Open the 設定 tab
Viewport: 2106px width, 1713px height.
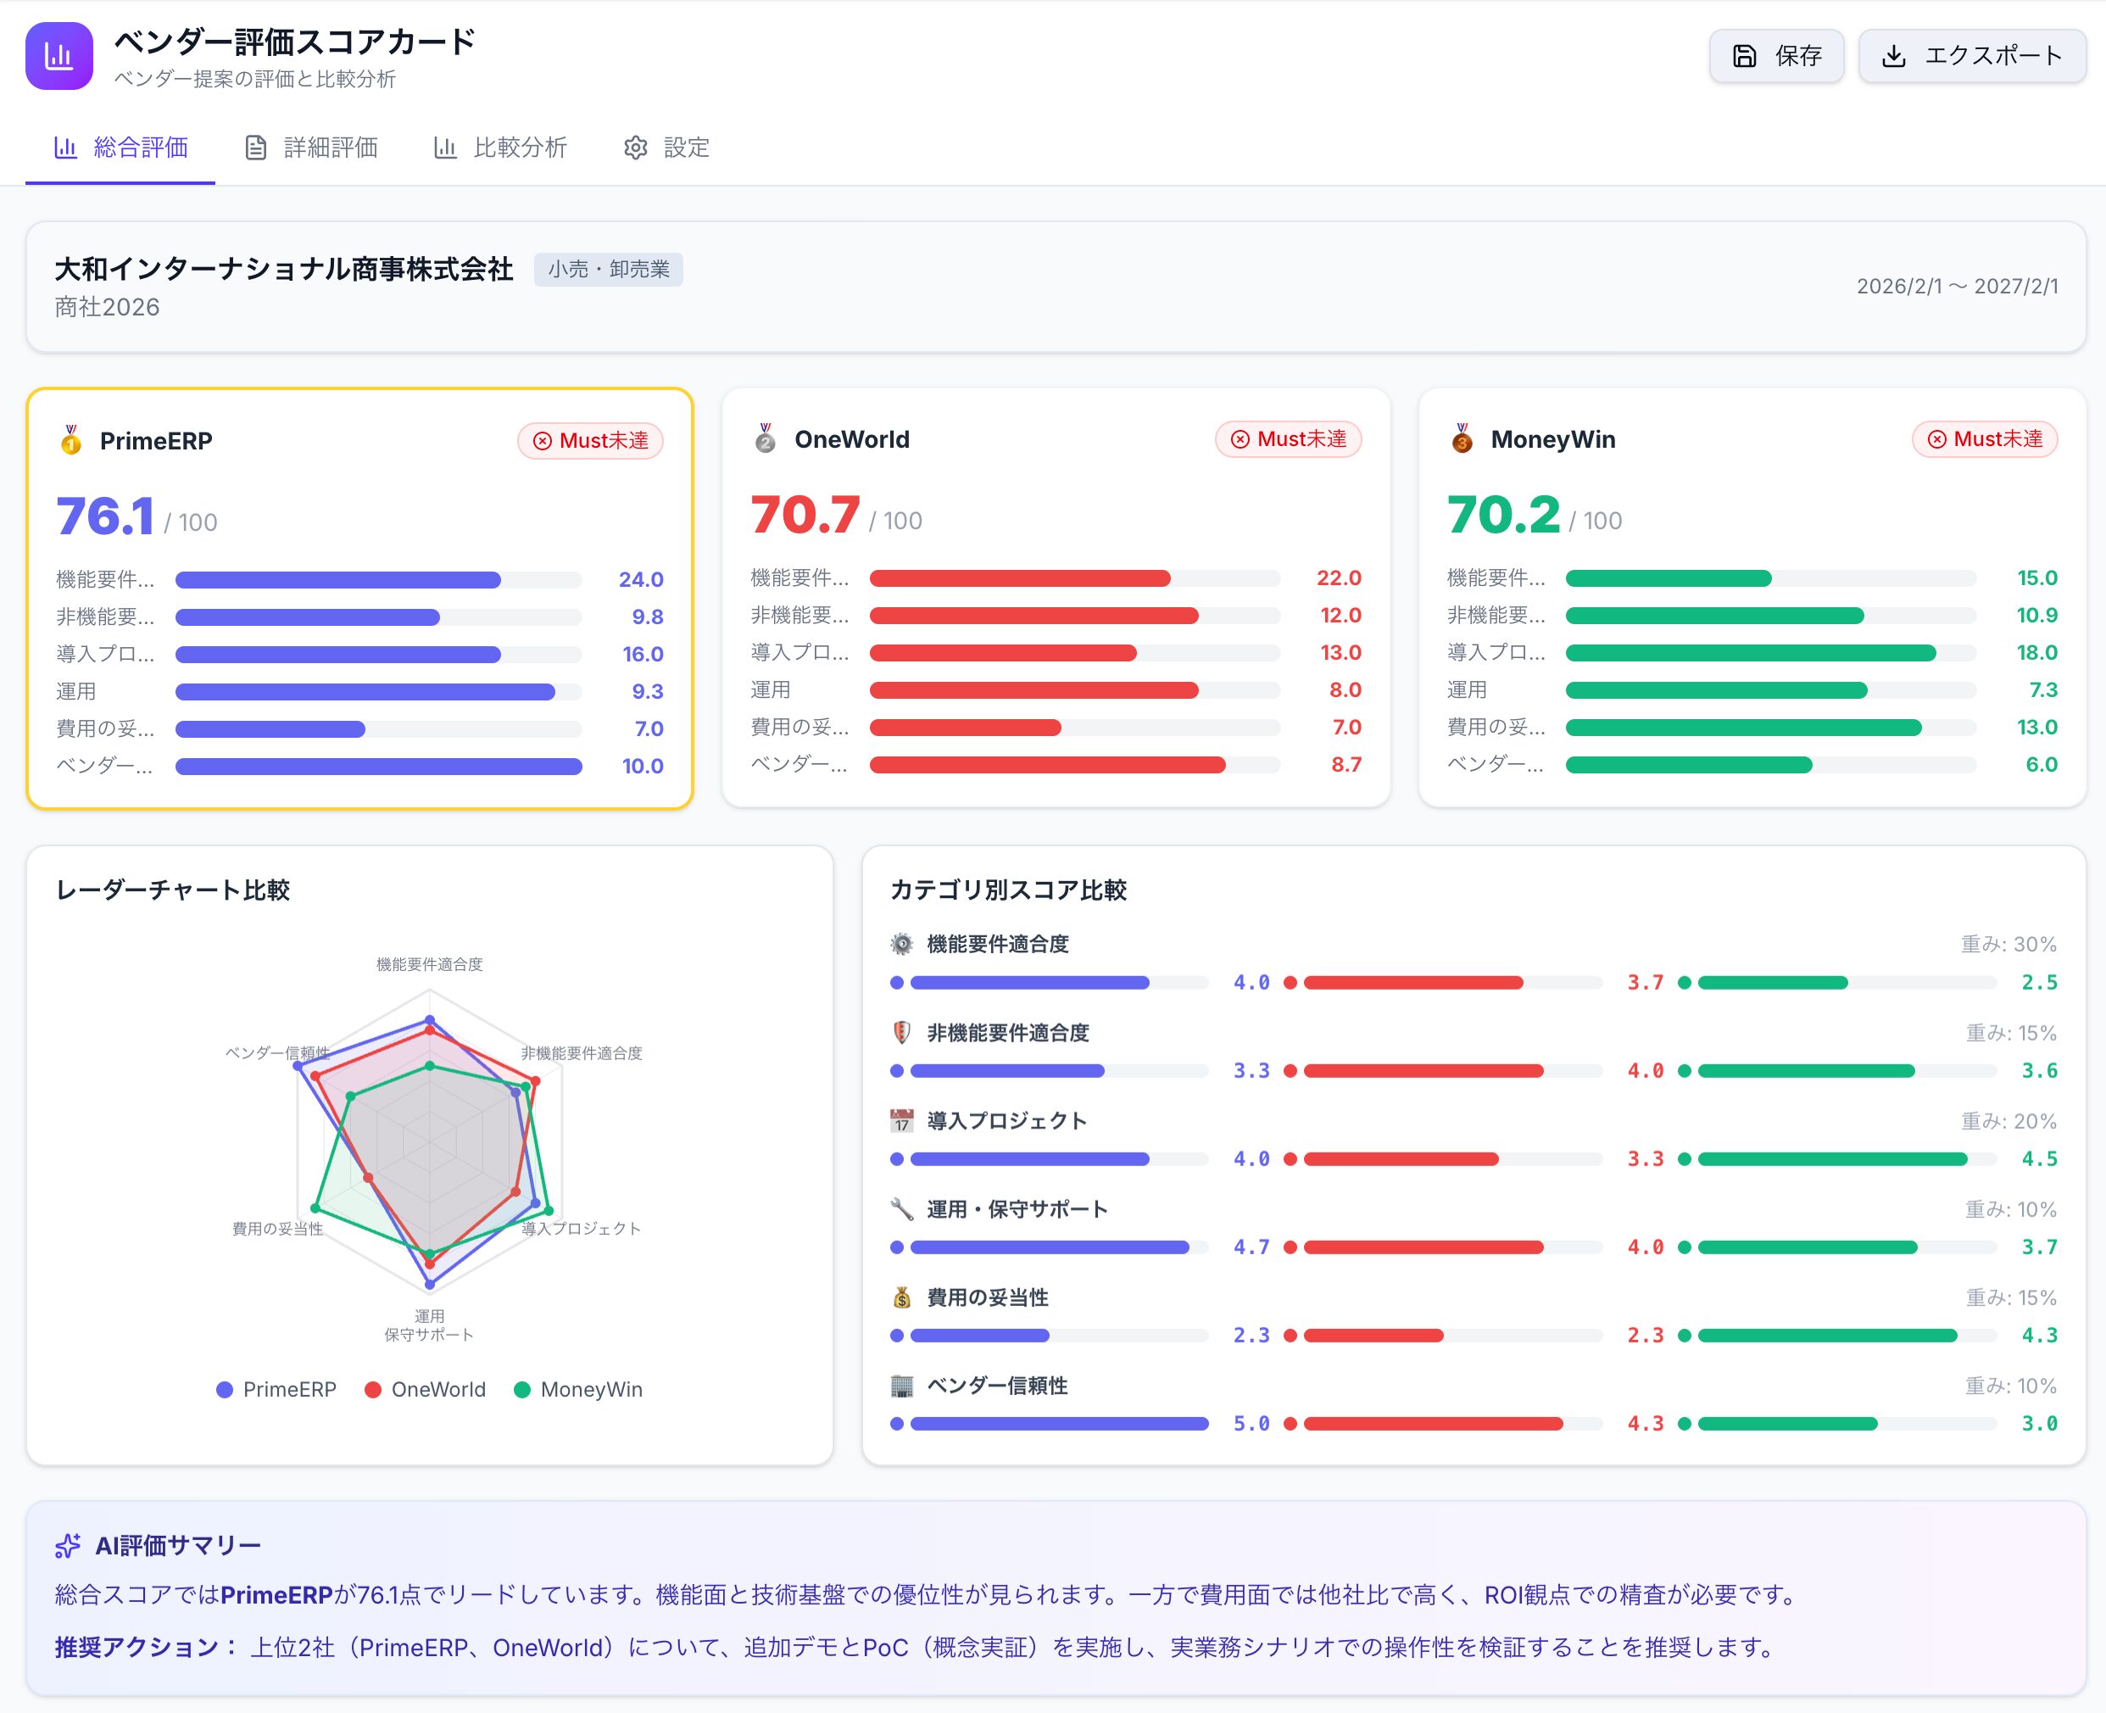pos(667,148)
